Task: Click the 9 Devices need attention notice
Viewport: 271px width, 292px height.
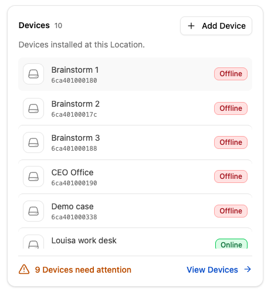Action: (x=75, y=270)
